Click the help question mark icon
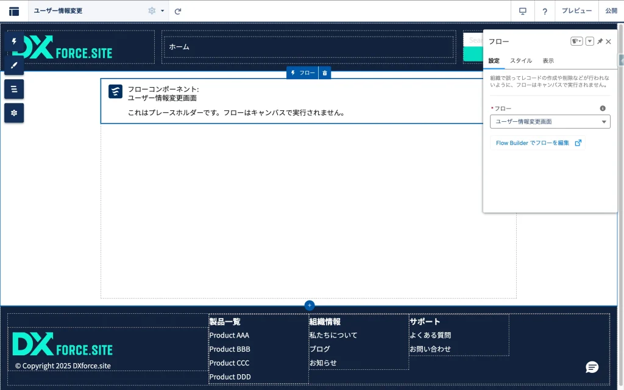Image resolution: width=624 pixels, height=390 pixels. click(x=545, y=11)
